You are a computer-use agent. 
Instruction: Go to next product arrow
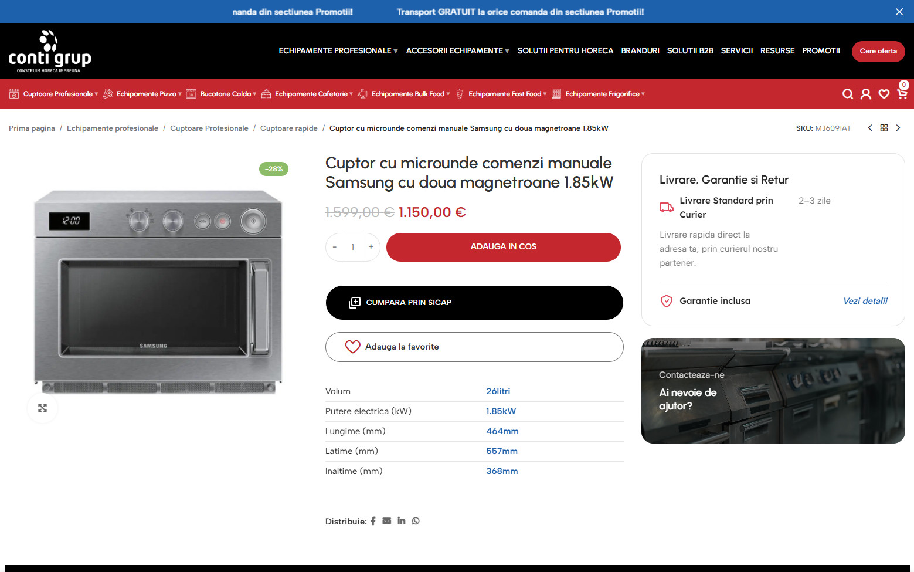click(x=898, y=128)
